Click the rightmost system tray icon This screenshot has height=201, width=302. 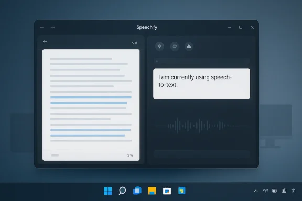(293, 191)
